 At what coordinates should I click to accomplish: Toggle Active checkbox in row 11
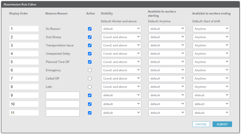click(90, 113)
